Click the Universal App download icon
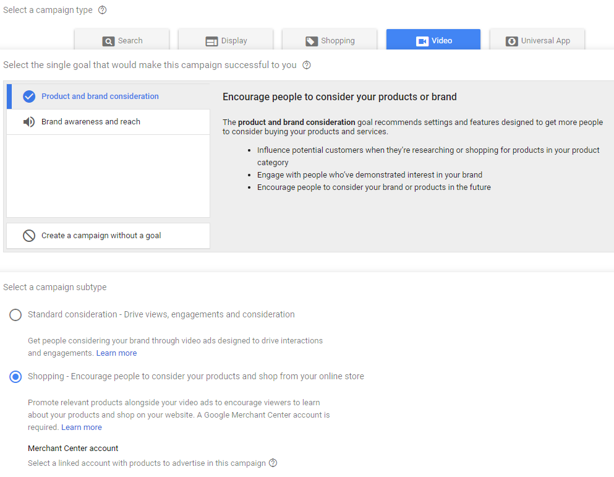This screenshot has width=614, height=477. tap(512, 41)
